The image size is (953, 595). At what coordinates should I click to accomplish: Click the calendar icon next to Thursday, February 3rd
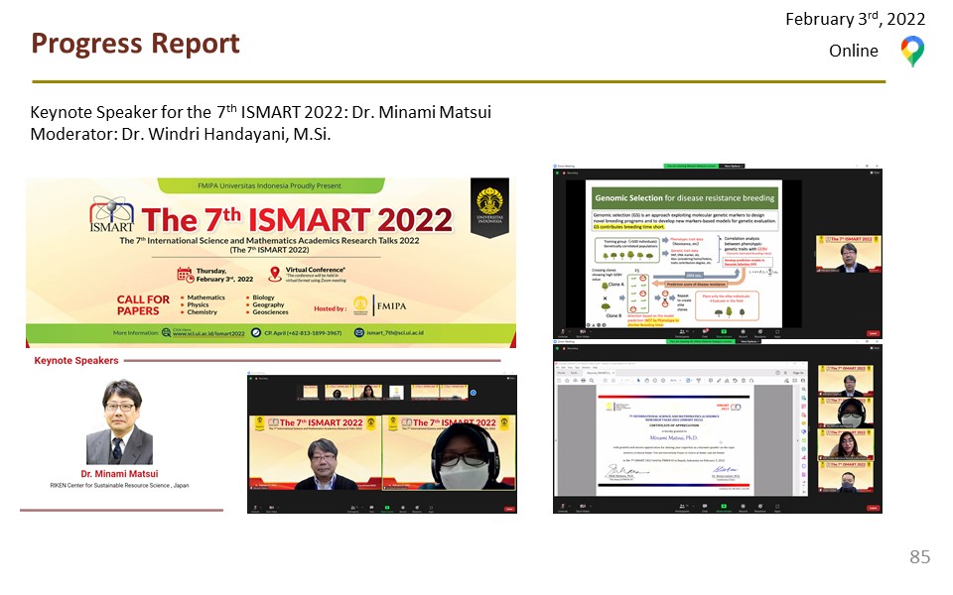[185, 275]
